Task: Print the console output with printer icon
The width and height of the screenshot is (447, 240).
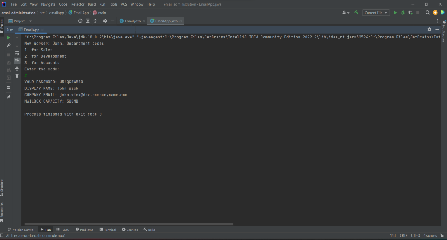Action: tap(17, 69)
